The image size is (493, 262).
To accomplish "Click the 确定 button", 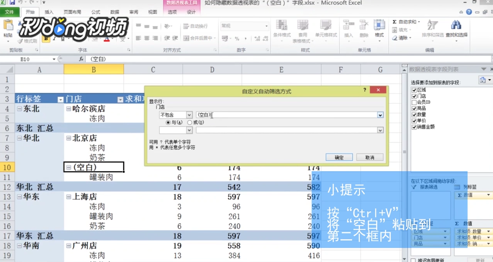I will pos(339,157).
